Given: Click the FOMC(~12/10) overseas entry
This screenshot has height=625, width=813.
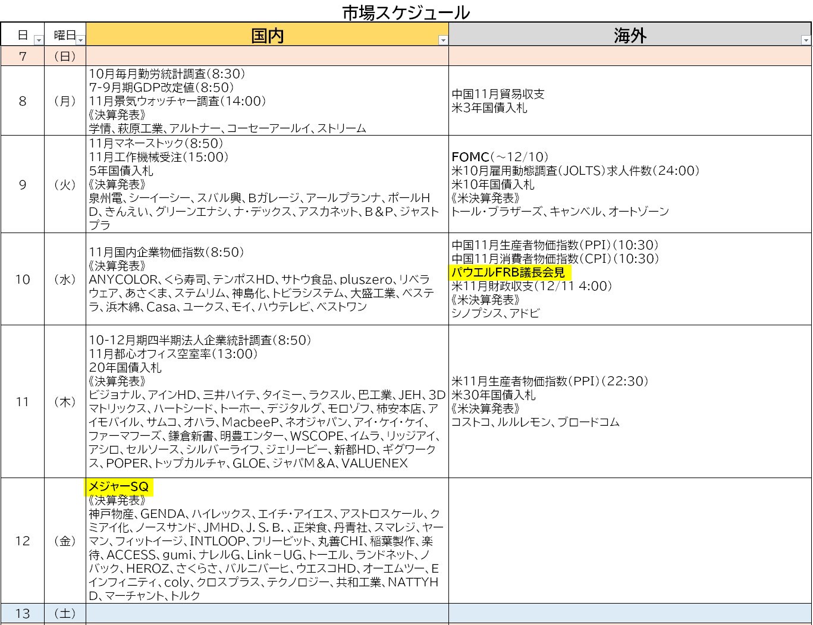Looking at the screenshot, I should point(500,157).
